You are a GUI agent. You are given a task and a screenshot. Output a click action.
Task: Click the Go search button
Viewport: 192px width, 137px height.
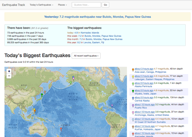click(105, 5)
